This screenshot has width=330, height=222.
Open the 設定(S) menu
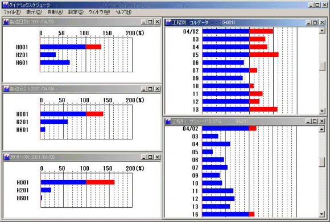tap(76, 12)
